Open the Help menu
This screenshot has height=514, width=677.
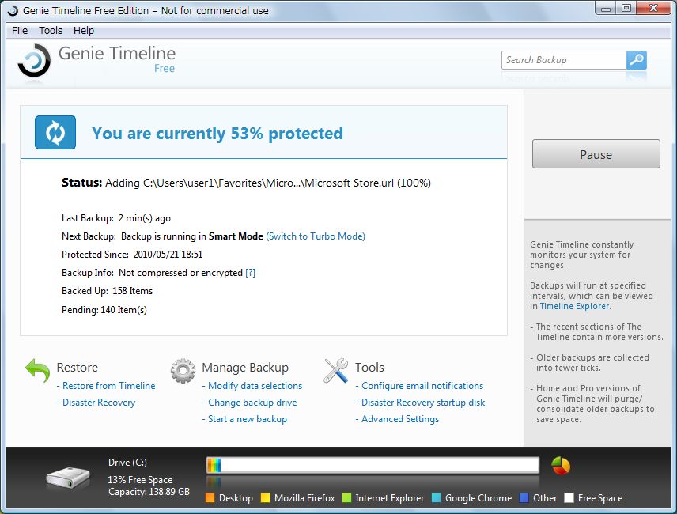click(84, 31)
